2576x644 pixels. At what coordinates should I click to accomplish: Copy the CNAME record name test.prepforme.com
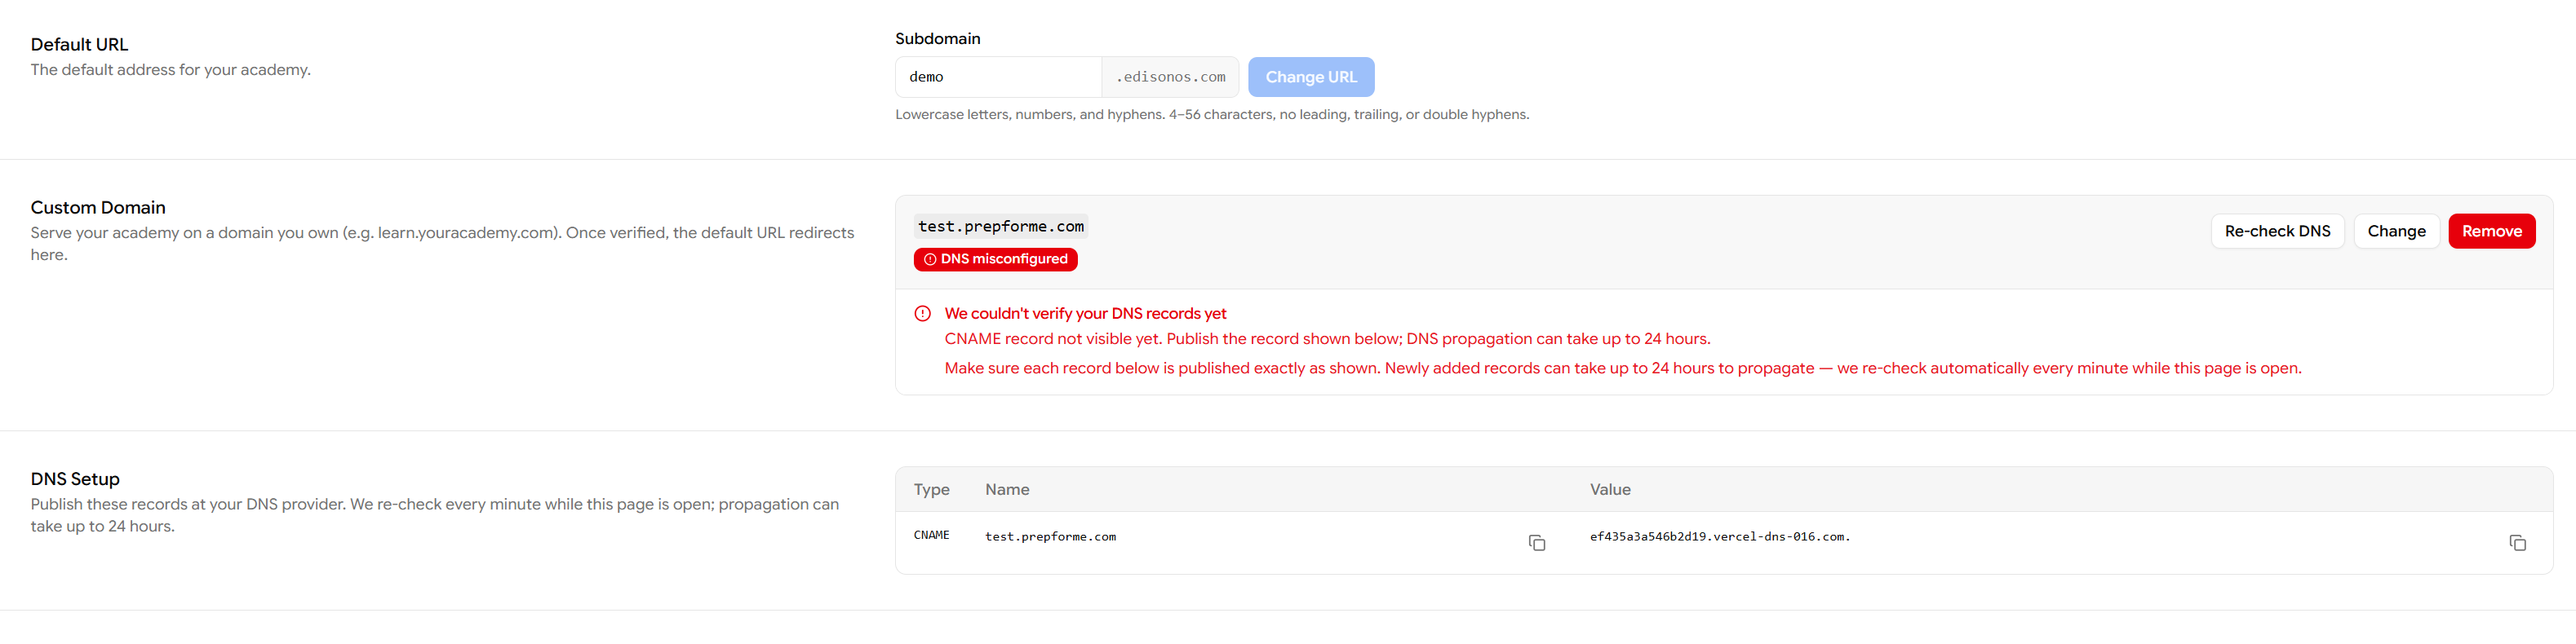click(1537, 543)
